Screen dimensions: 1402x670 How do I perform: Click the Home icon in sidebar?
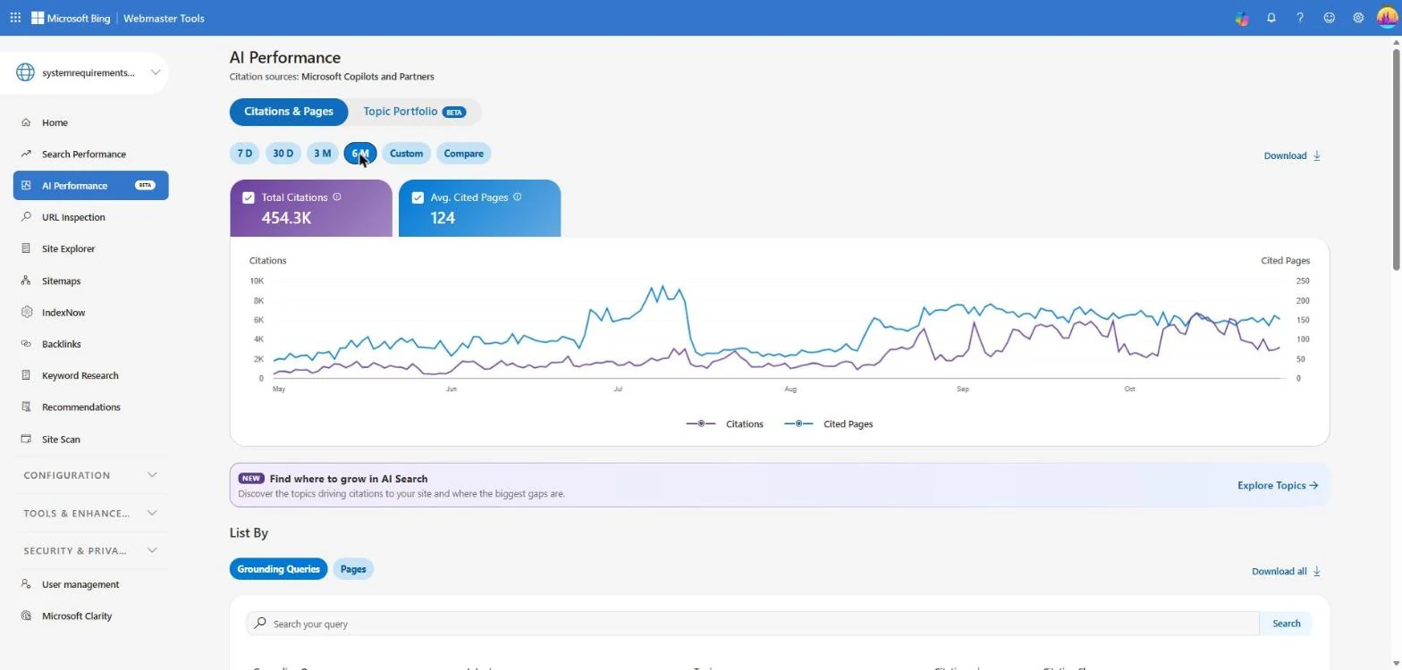tap(26, 122)
